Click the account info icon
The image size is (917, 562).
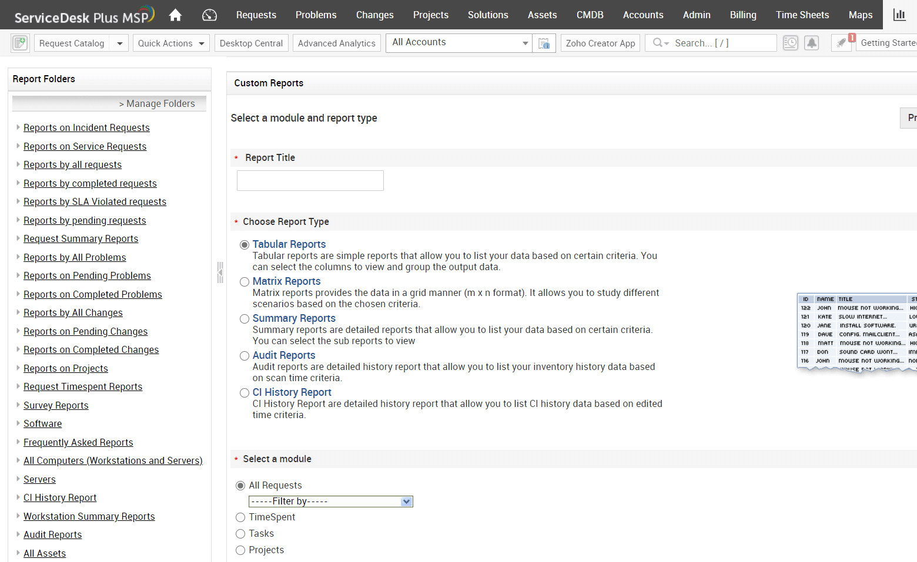click(x=544, y=43)
